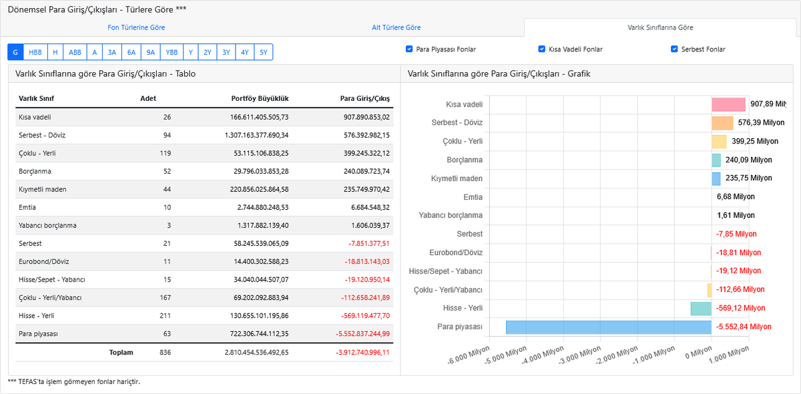Pick the 9A period button
Screen dimensions: 801x394
point(152,52)
